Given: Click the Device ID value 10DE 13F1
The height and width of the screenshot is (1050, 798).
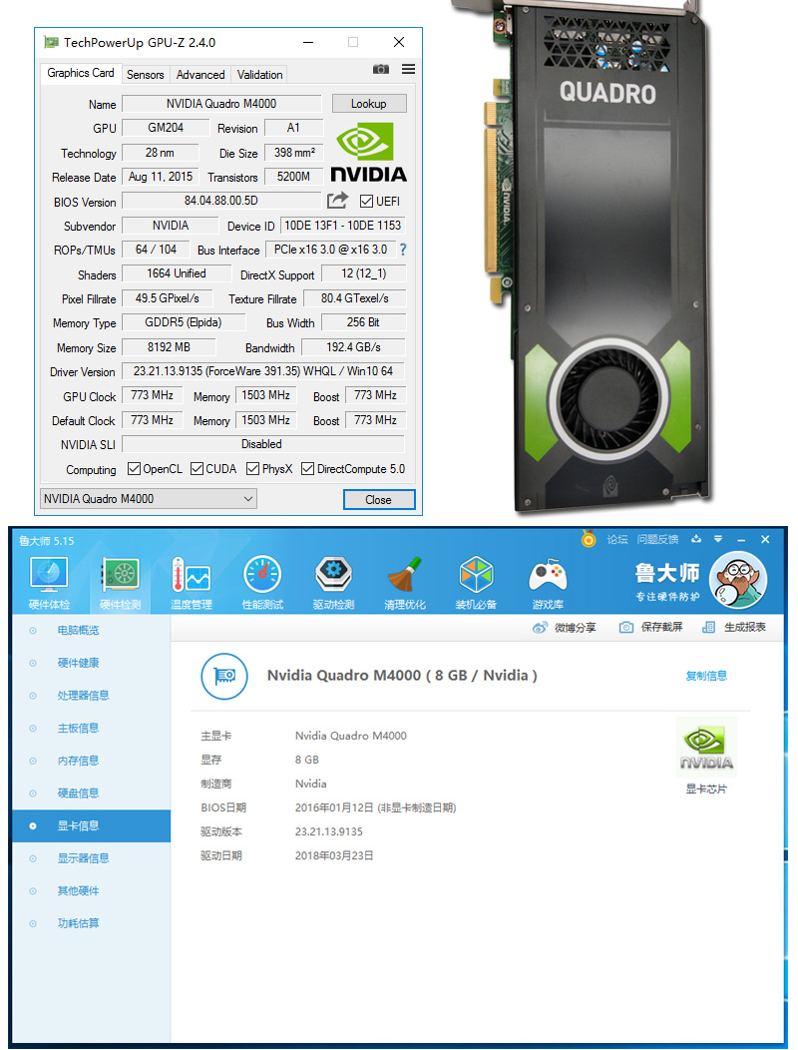Looking at the screenshot, I should click(x=343, y=226).
